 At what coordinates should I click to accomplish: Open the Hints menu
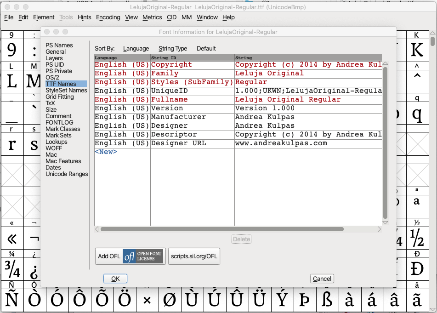click(84, 17)
